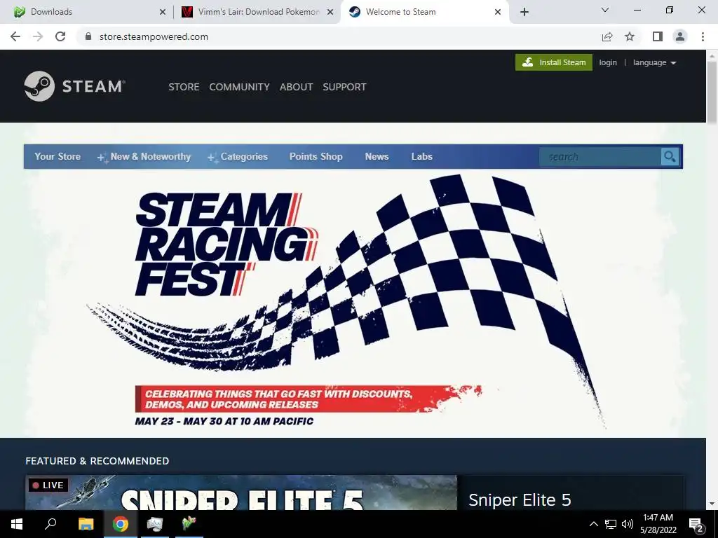718x538 pixels.
Task: Open the SUPPORT menu
Action: [x=344, y=87]
